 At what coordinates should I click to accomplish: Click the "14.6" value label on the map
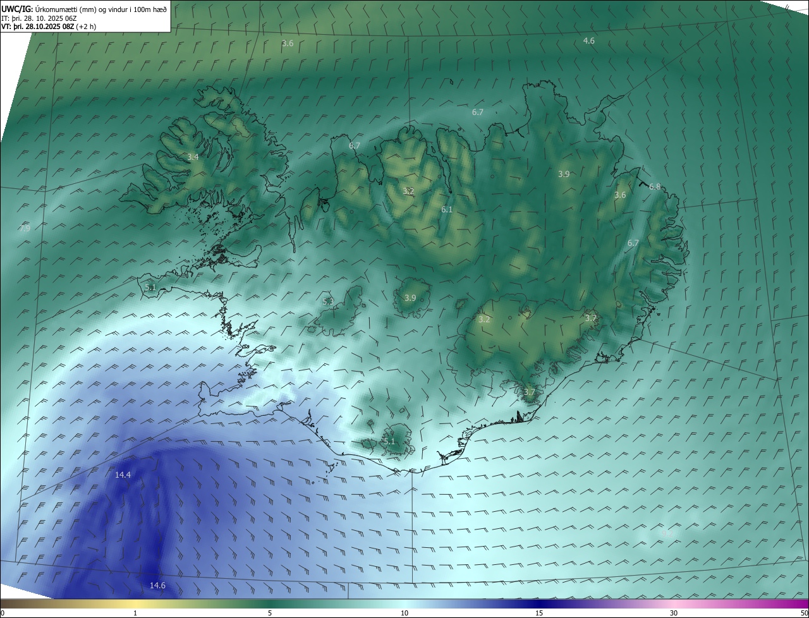(x=157, y=586)
